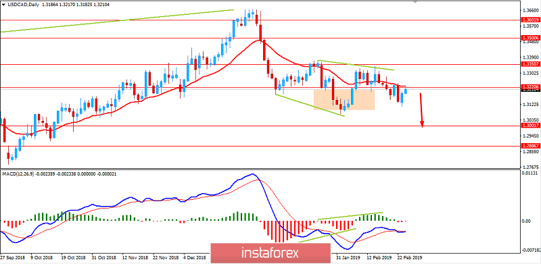Click the 1.33900 price axis value
Viewport: 541px width, 264px height.
click(x=531, y=57)
